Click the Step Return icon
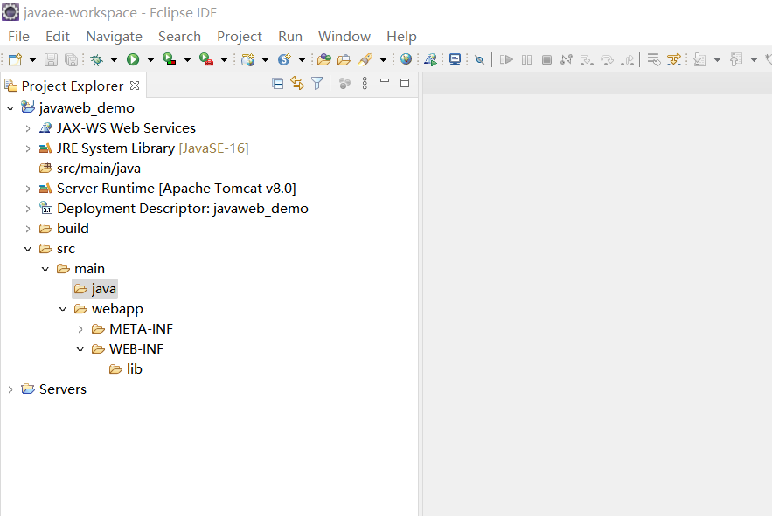The height and width of the screenshot is (516, 772). (628, 60)
